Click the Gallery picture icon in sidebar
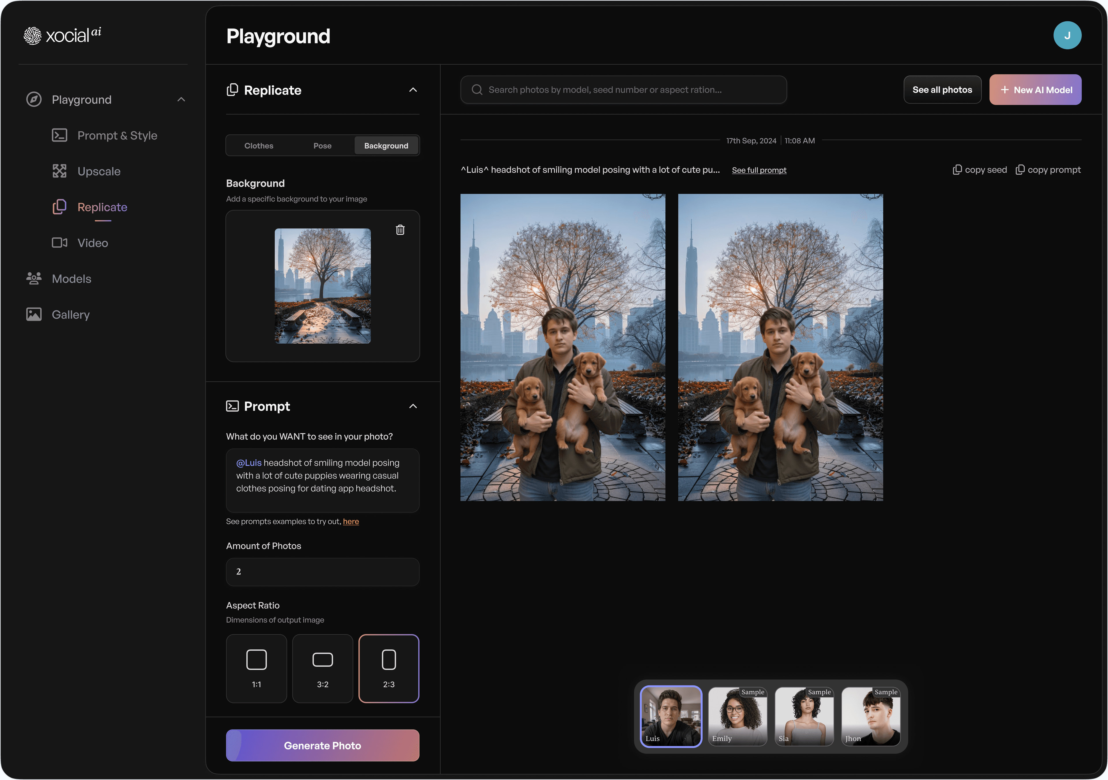Image resolution: width=1108 pixels, height=780 pixels. 34,314
